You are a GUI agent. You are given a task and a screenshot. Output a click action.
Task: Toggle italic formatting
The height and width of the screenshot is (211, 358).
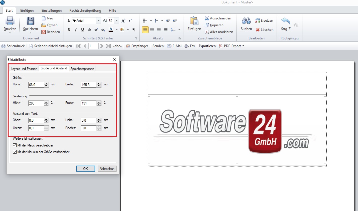coord(75,30)
